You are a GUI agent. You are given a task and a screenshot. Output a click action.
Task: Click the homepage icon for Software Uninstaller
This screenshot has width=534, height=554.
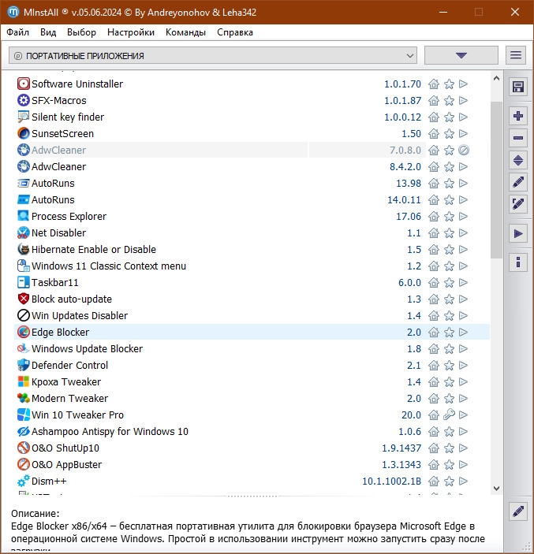pos(434,84)
